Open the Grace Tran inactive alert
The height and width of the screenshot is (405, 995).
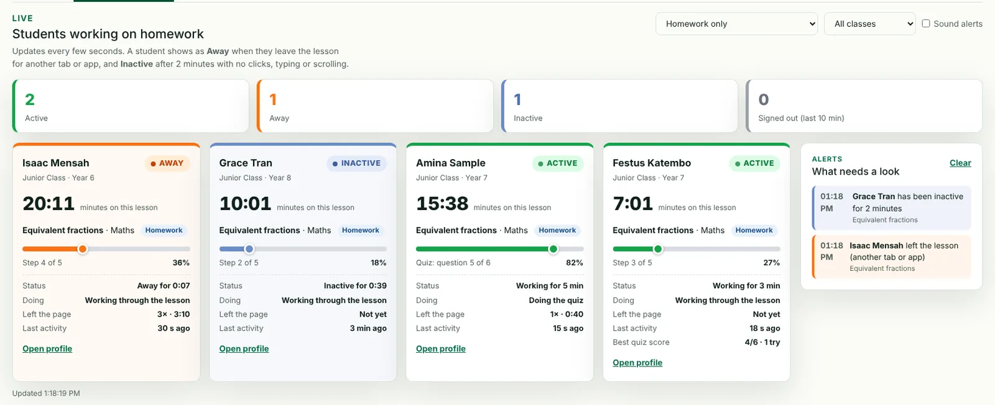coord(892,208)
